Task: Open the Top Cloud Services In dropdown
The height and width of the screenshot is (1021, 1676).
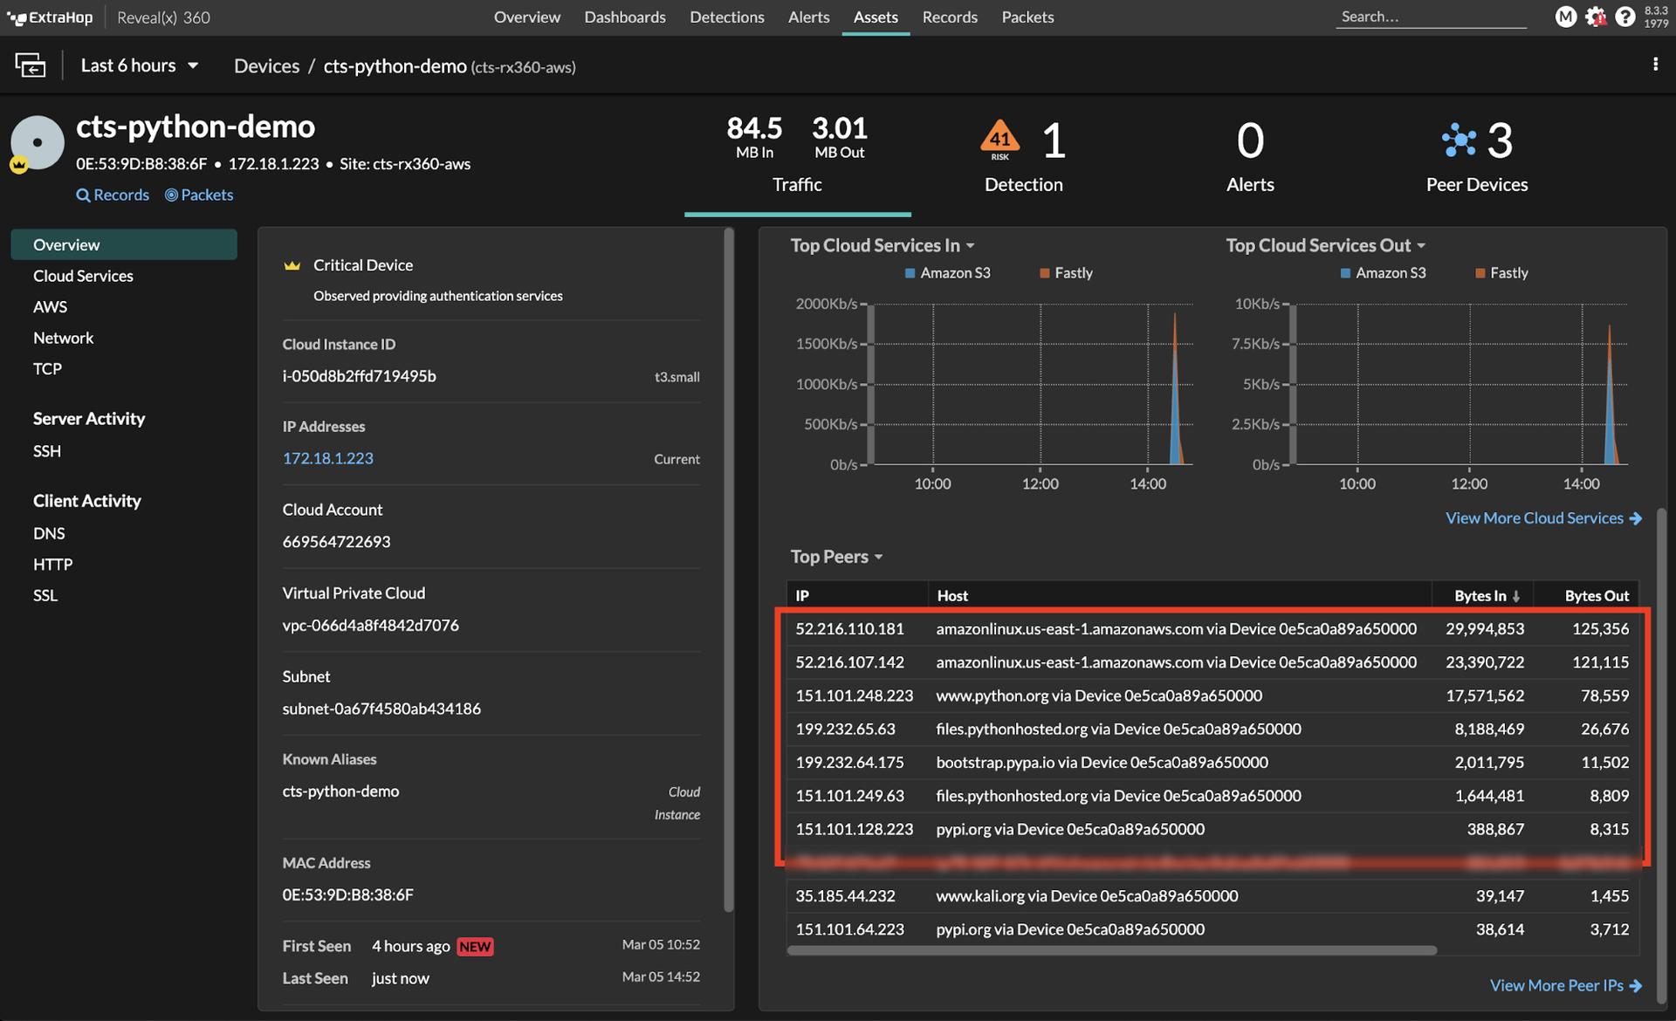Action: click(883, 246)
